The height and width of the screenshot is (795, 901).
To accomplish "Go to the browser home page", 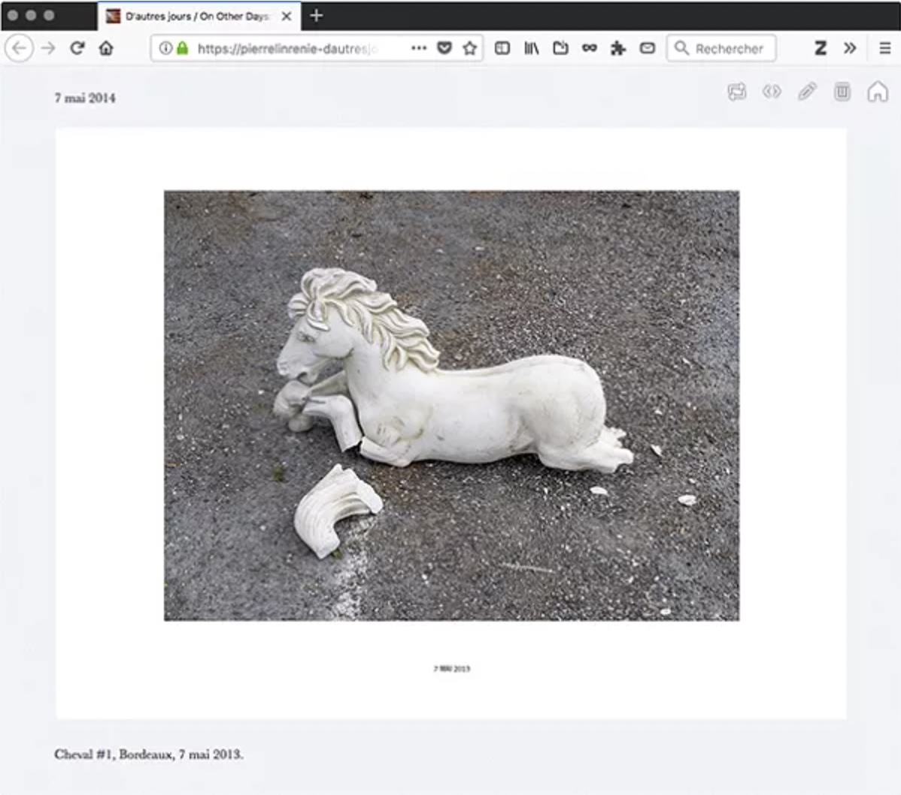I will coord(106,48).
